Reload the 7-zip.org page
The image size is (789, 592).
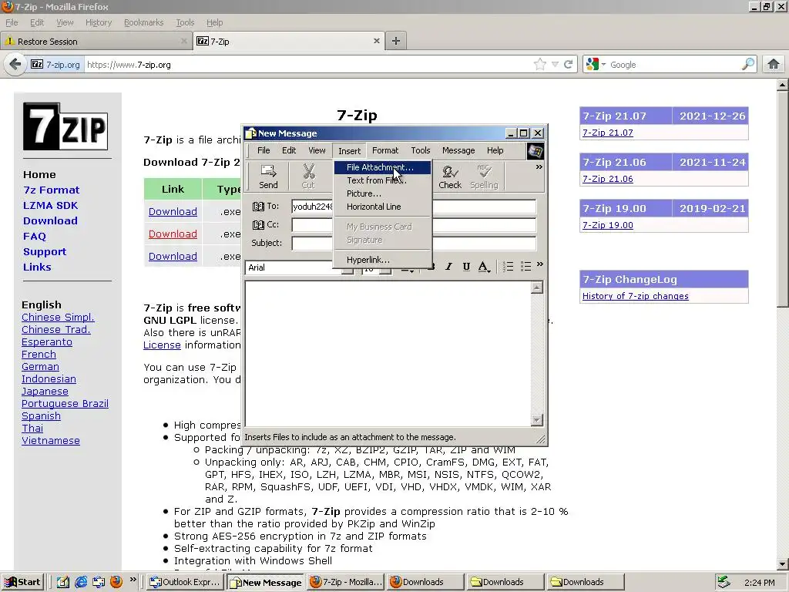tap(569, 65)
